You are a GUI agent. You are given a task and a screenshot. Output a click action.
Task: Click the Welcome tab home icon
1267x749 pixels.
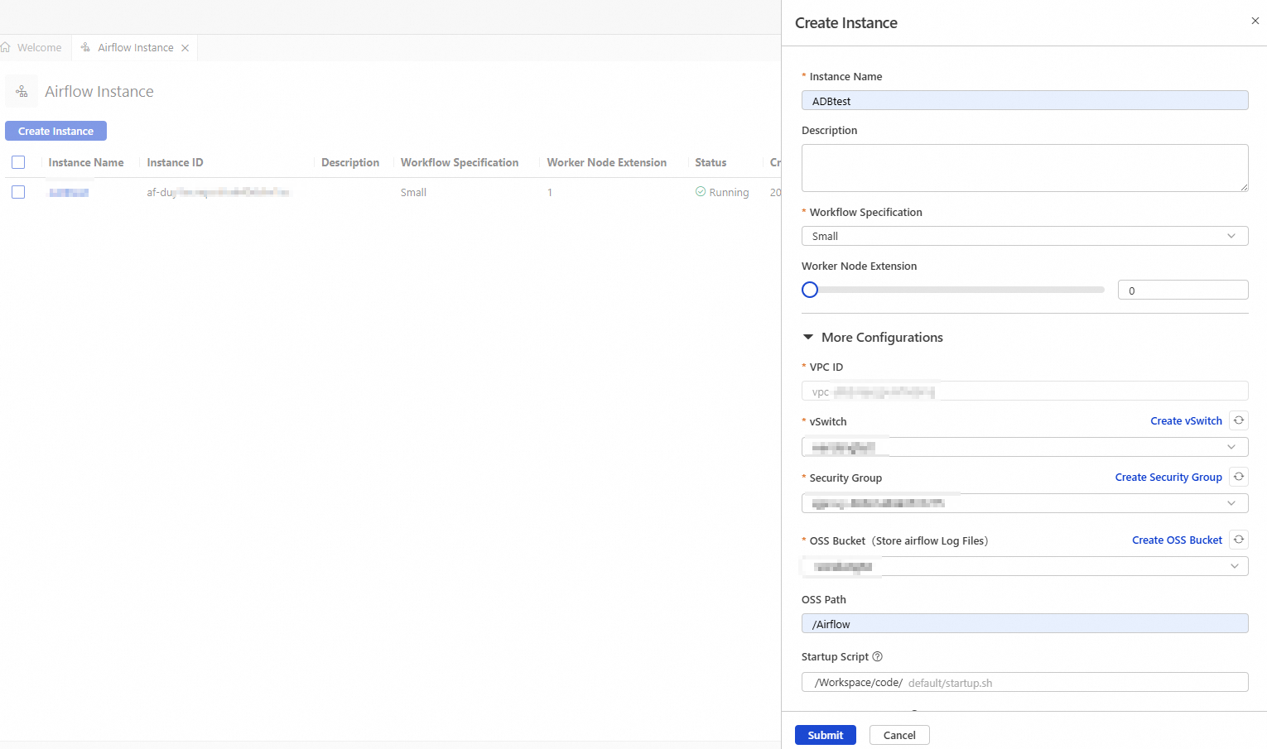pos(7,48)
